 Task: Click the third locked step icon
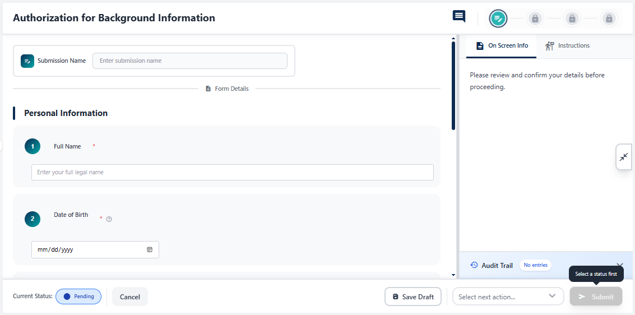(572, 18)
